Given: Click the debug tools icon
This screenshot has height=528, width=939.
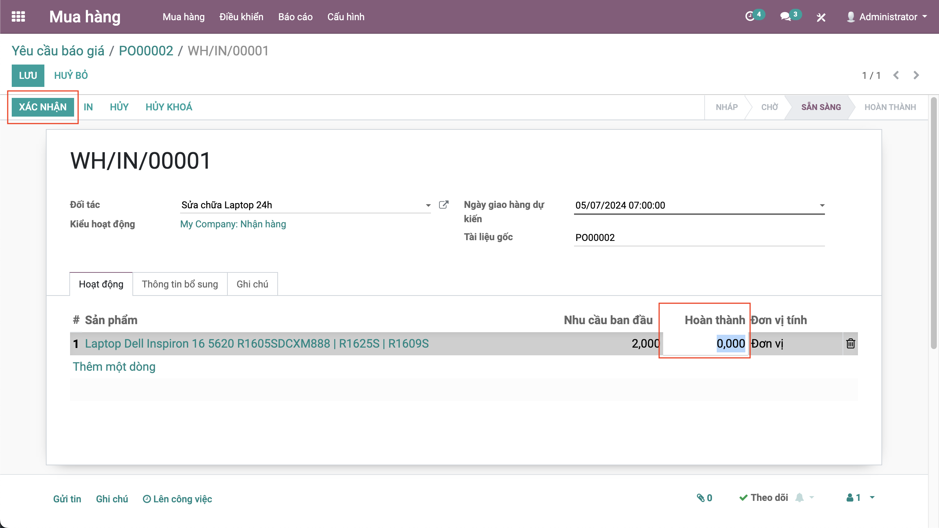Looking at the screenshot, I should [x=821, y=17].
